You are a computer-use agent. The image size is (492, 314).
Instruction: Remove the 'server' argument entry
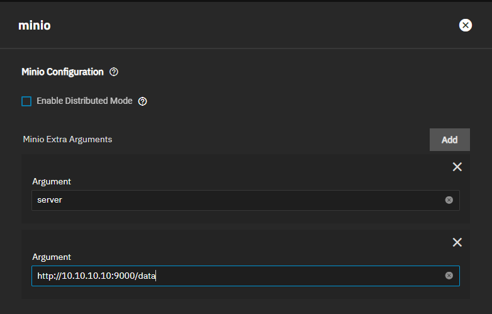tap(457, 167)
